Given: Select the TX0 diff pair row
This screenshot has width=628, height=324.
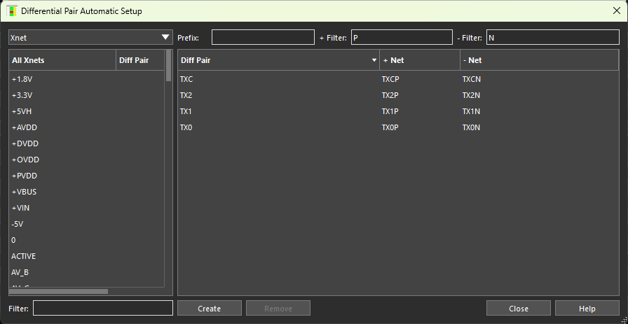Looking at the screenshot, I should (x=186, y=127).
